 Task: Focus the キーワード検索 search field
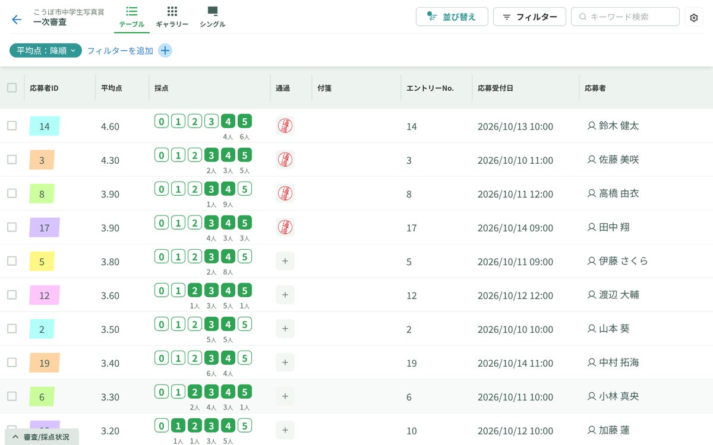coord(625,17)
